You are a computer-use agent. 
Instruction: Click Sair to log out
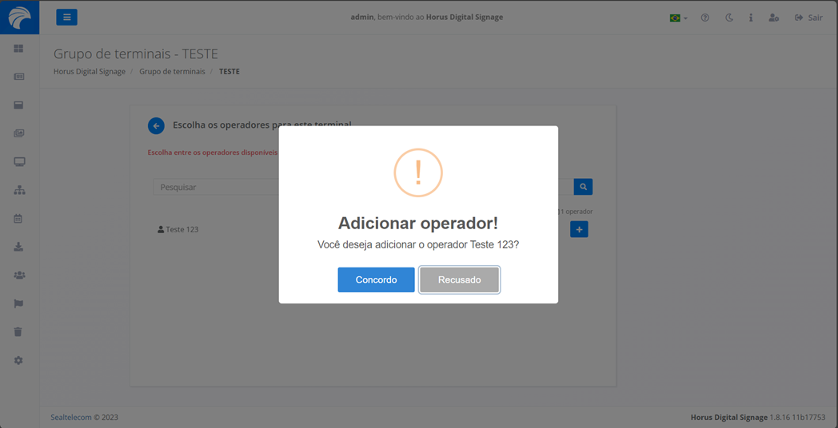pos(808,18)
